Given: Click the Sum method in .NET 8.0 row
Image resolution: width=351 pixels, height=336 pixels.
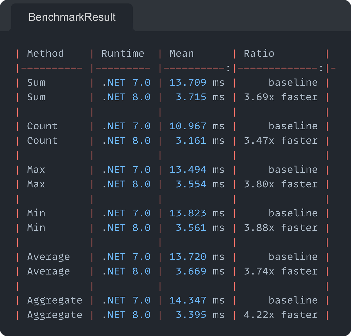Looking at the screenshot, I should point(36,97).
